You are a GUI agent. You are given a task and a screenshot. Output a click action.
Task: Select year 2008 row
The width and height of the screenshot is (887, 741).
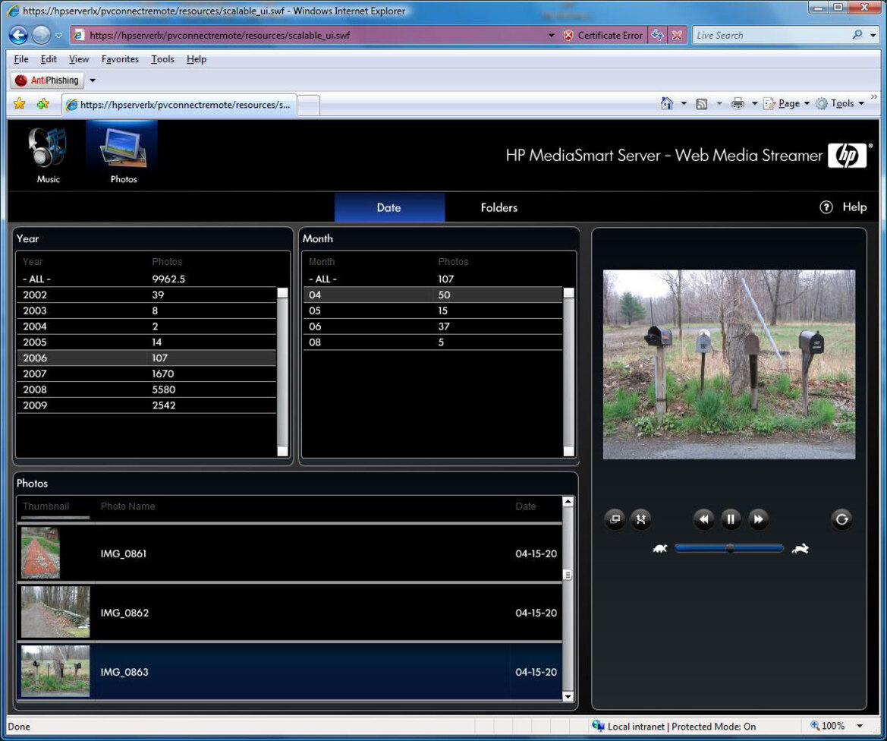[x=146, y=389]
